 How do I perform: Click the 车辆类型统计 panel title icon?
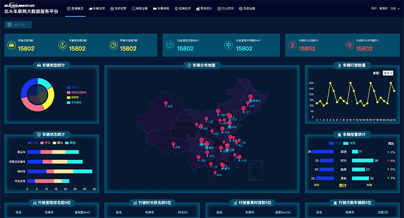point(39,66)
